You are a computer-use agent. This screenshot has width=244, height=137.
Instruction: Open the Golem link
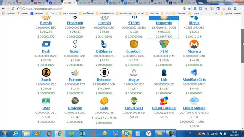click(x=75, y=51)
